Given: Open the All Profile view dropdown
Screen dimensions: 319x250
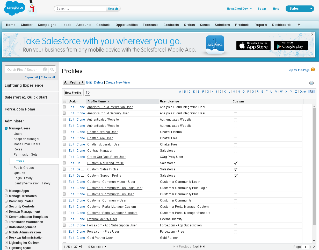Looking at the screenshot, I should click(74, 82).
